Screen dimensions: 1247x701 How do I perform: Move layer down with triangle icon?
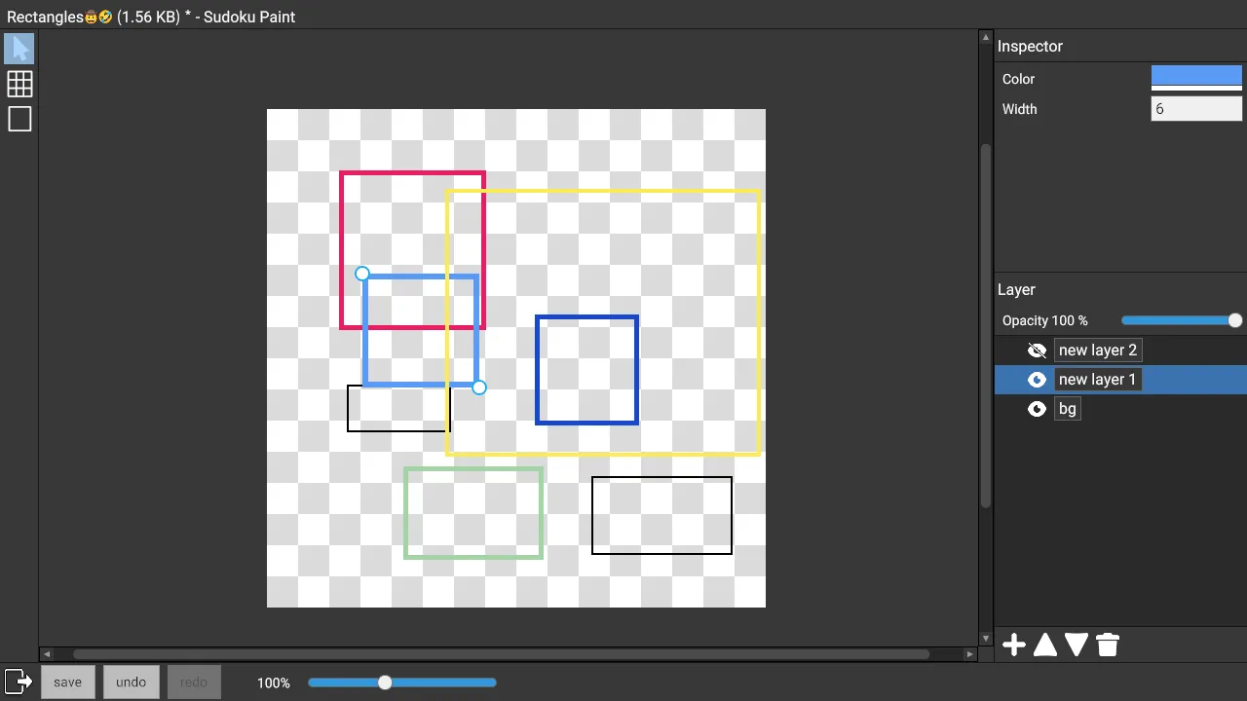coord(1077,645)
